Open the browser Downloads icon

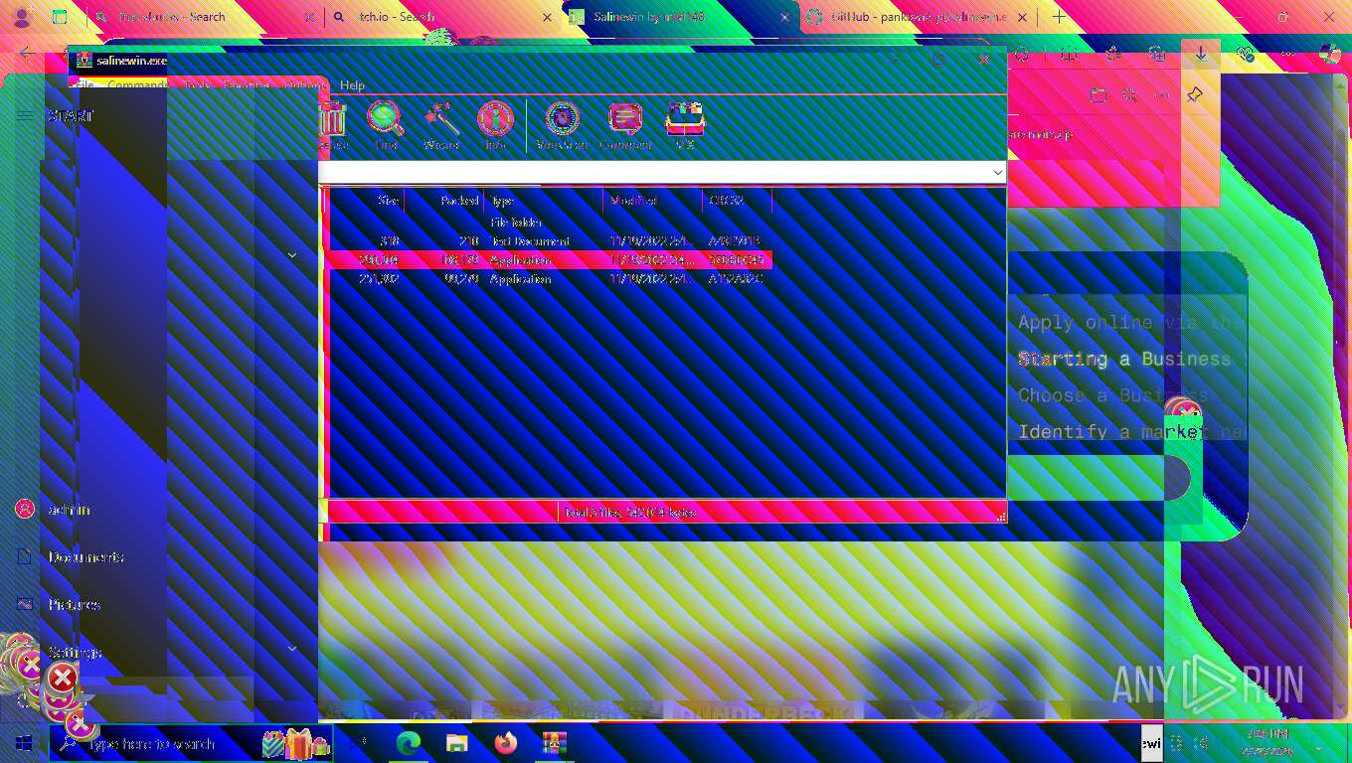(x=1201, y=55)
